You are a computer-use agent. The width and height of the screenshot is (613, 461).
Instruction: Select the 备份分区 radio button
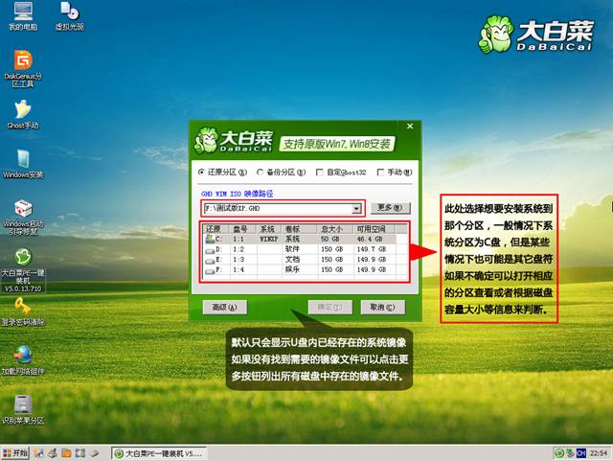(x=261, y=173)
